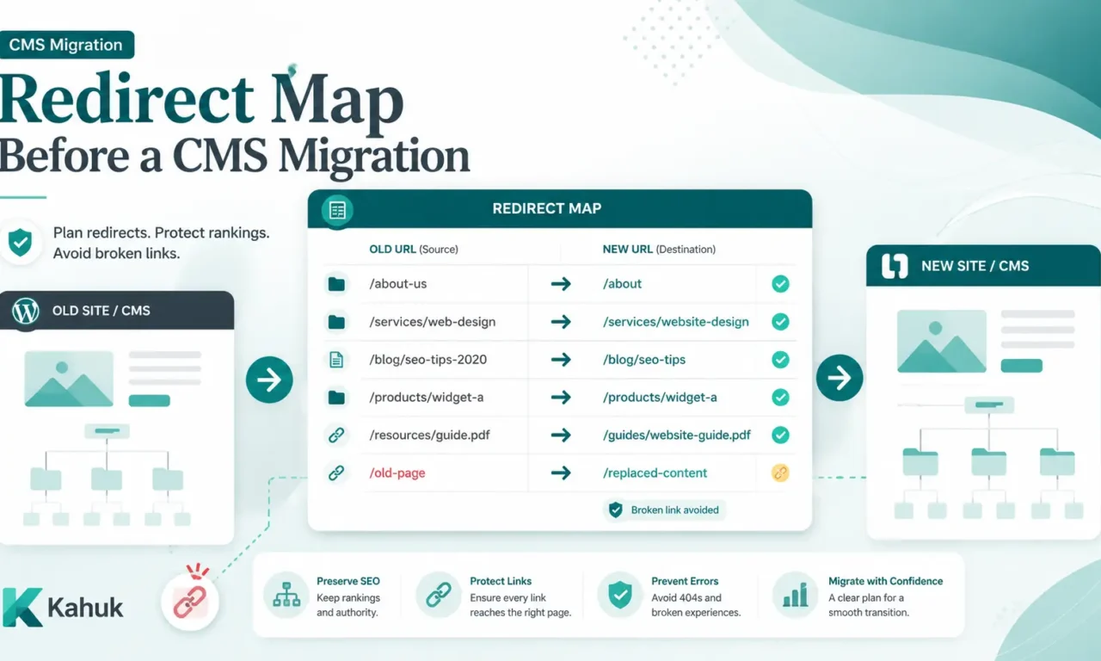This screenshot has width=1101, height=661.
Task: Click the link icon in /old-page row
Action: (x=336, y=473)
